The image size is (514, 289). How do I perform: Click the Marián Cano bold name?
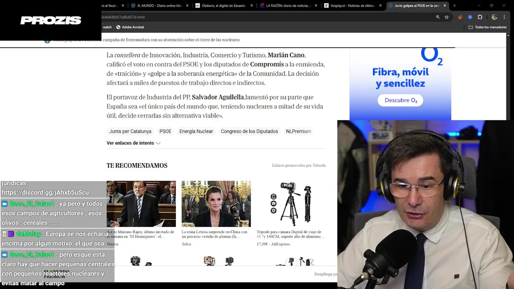tap(286, 55)
